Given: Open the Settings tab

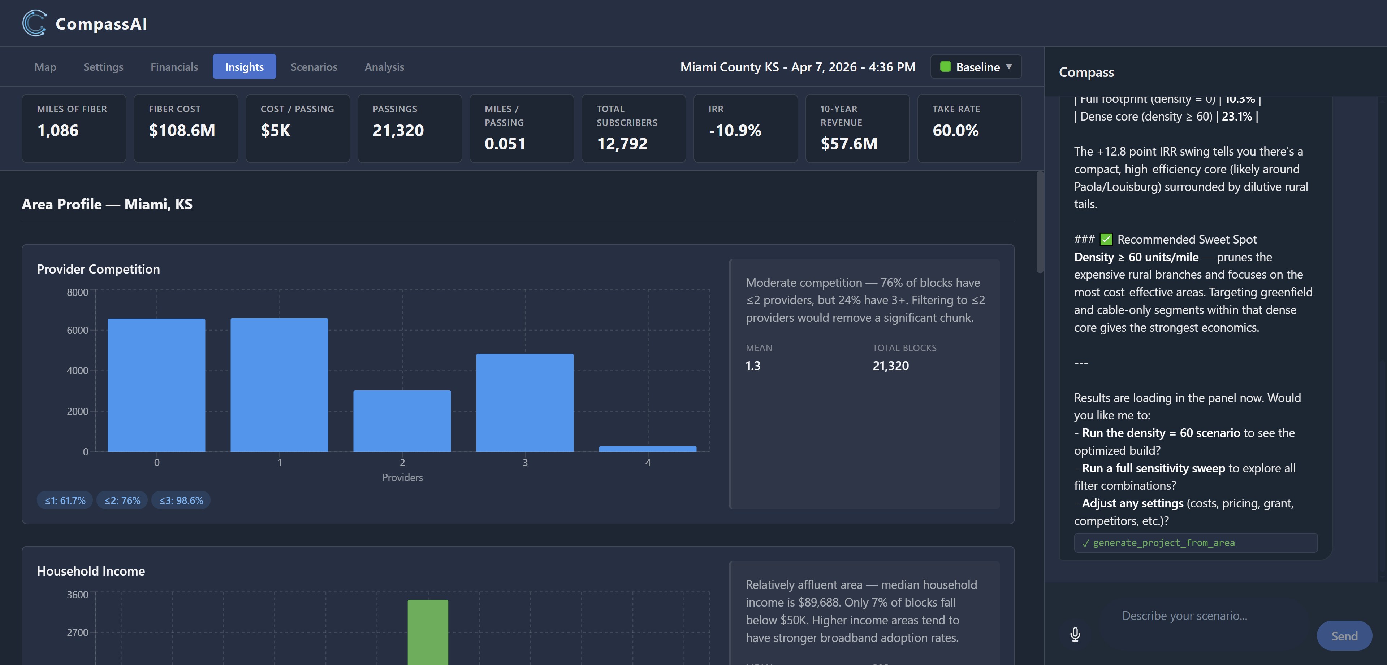Looking at the screenshot, I should click(x=103, y=67).
